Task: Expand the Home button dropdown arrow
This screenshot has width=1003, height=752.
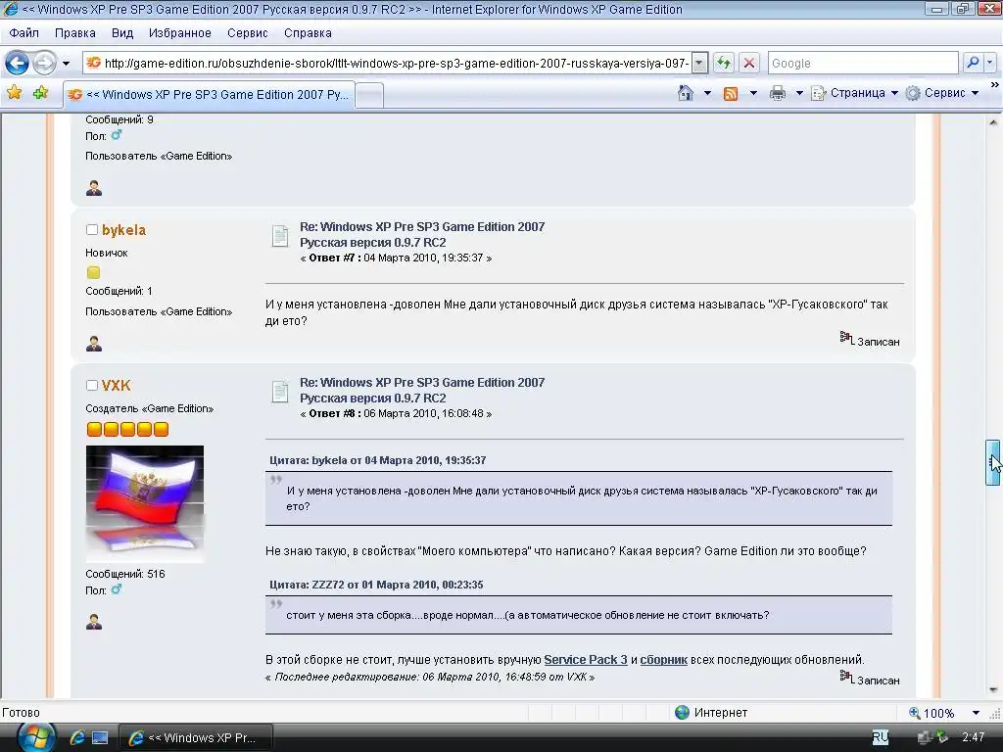Action: [x=707, y=93]
